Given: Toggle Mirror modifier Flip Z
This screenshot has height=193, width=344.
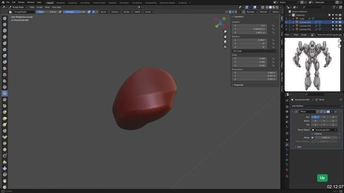Looking at the screenshot, I should coord(333,125).
